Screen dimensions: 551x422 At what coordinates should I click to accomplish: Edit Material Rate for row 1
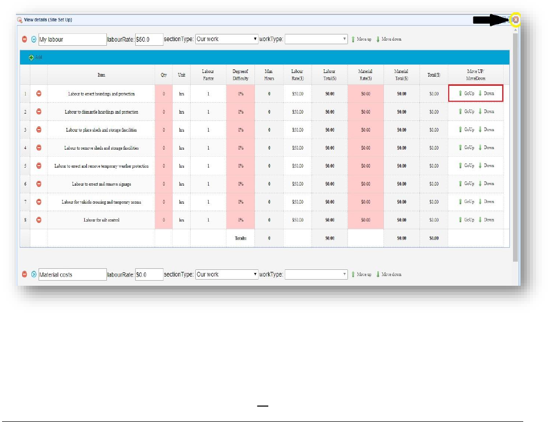coord(365,94)
